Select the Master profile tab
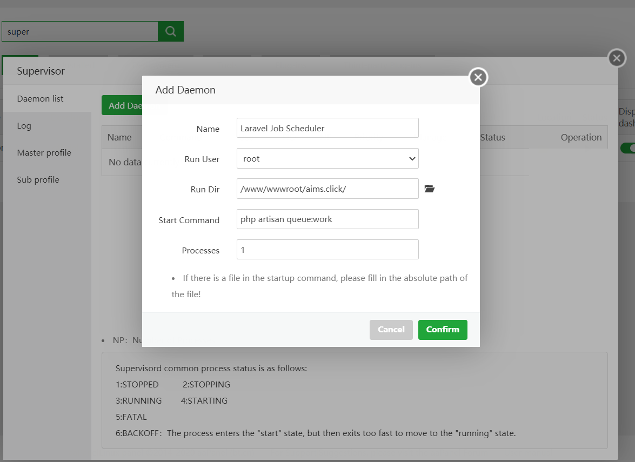Image resolution: width=635 pixels, height=462 pixels. click(x=44, y=152)
